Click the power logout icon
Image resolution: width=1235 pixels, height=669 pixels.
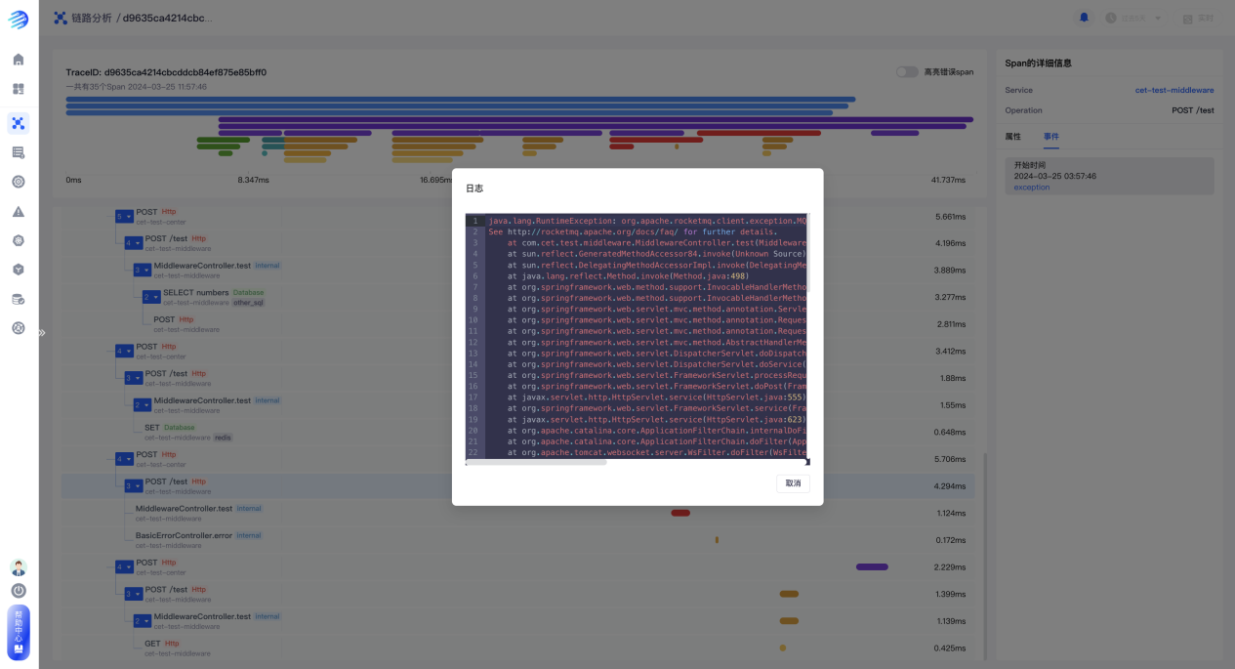[19, 591]
